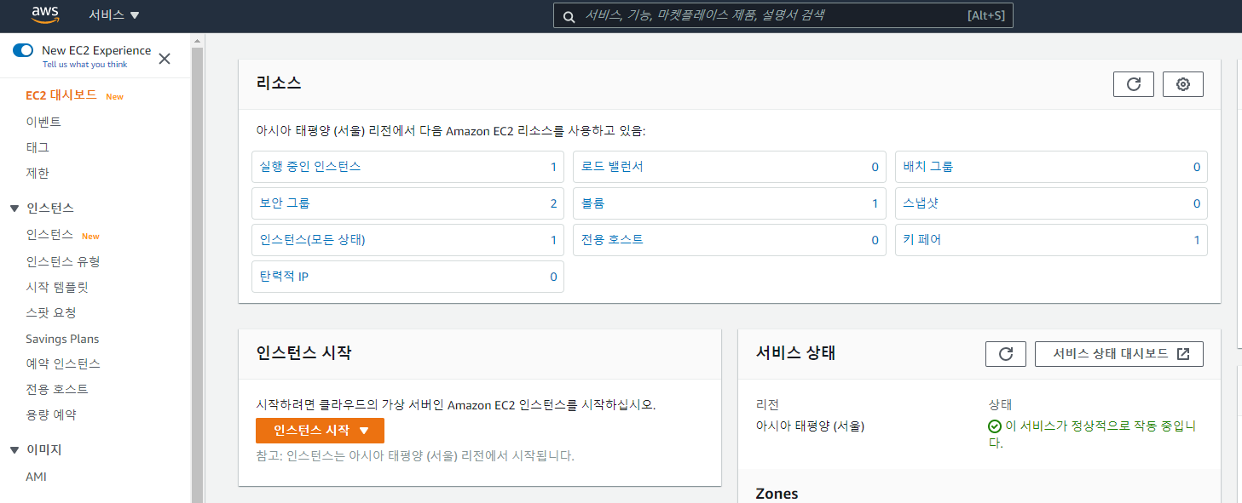Open 이벤트 in the sidebar
The height and width of the screenshot is (503, 1242).
point(43,122)
